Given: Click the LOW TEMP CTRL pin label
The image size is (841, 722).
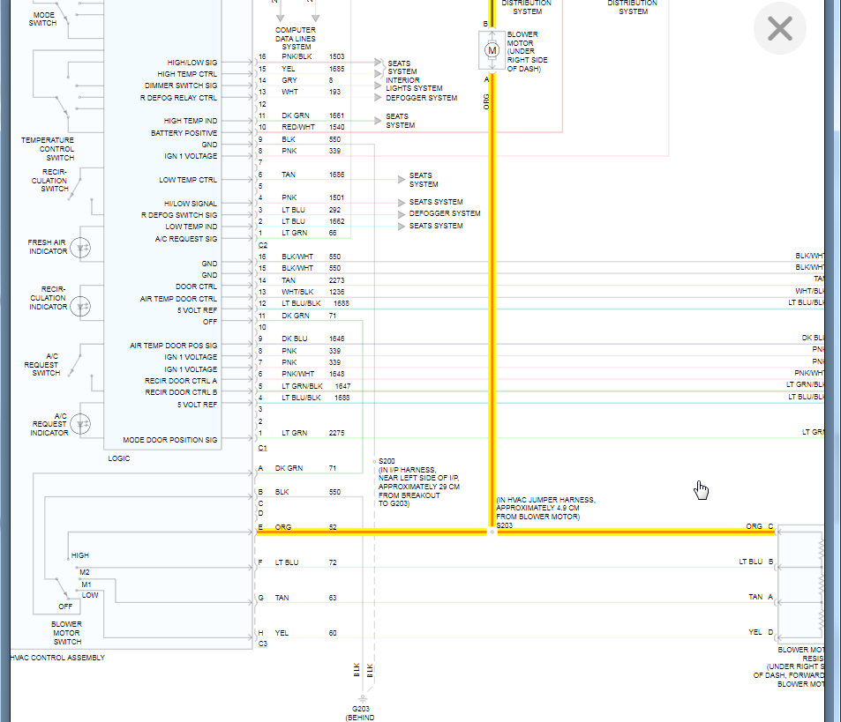Looking at the screenshot, I should pyautogui.click(x=188, y=180).
